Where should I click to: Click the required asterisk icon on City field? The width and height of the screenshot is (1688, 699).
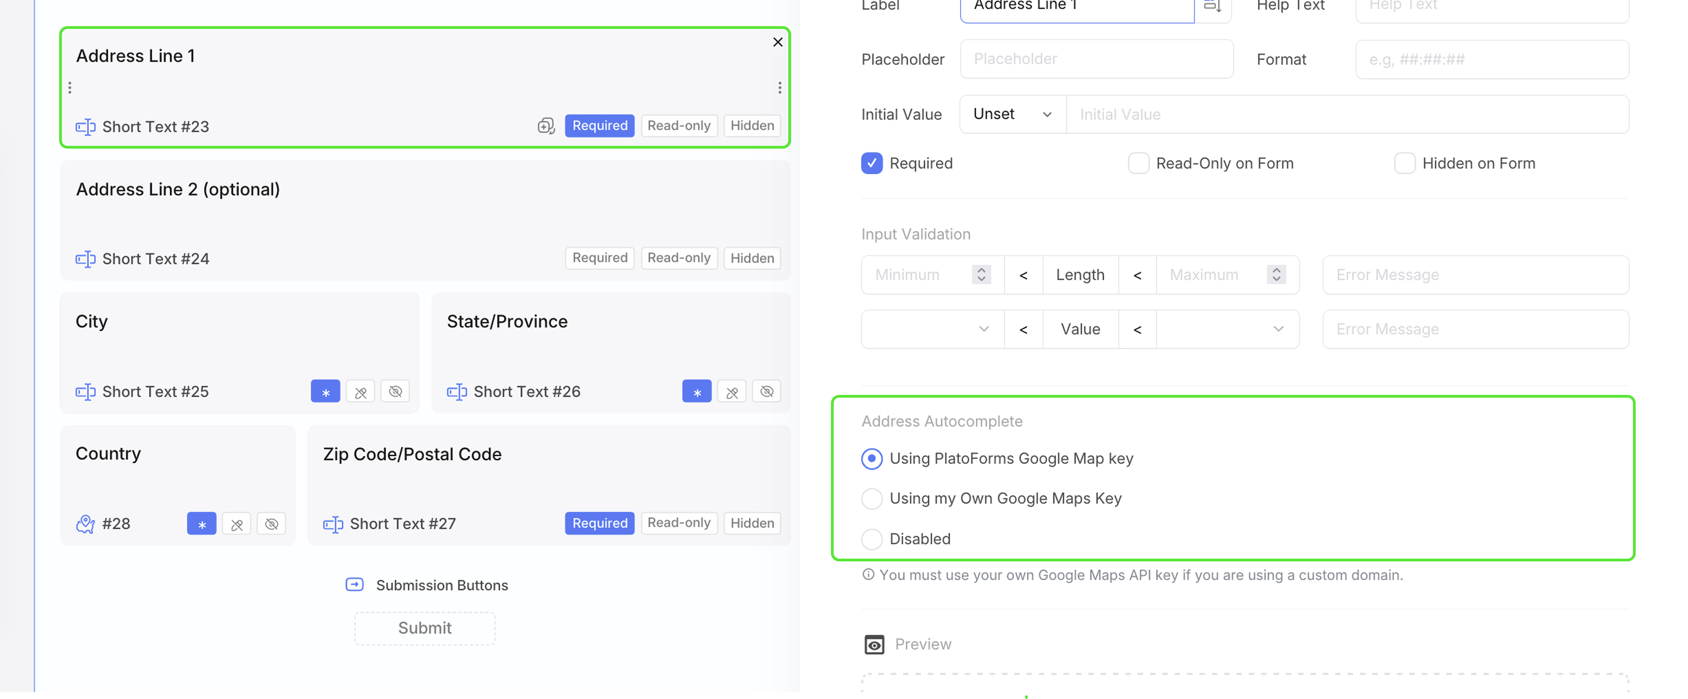pyautogui.click(x=325, y=392)
